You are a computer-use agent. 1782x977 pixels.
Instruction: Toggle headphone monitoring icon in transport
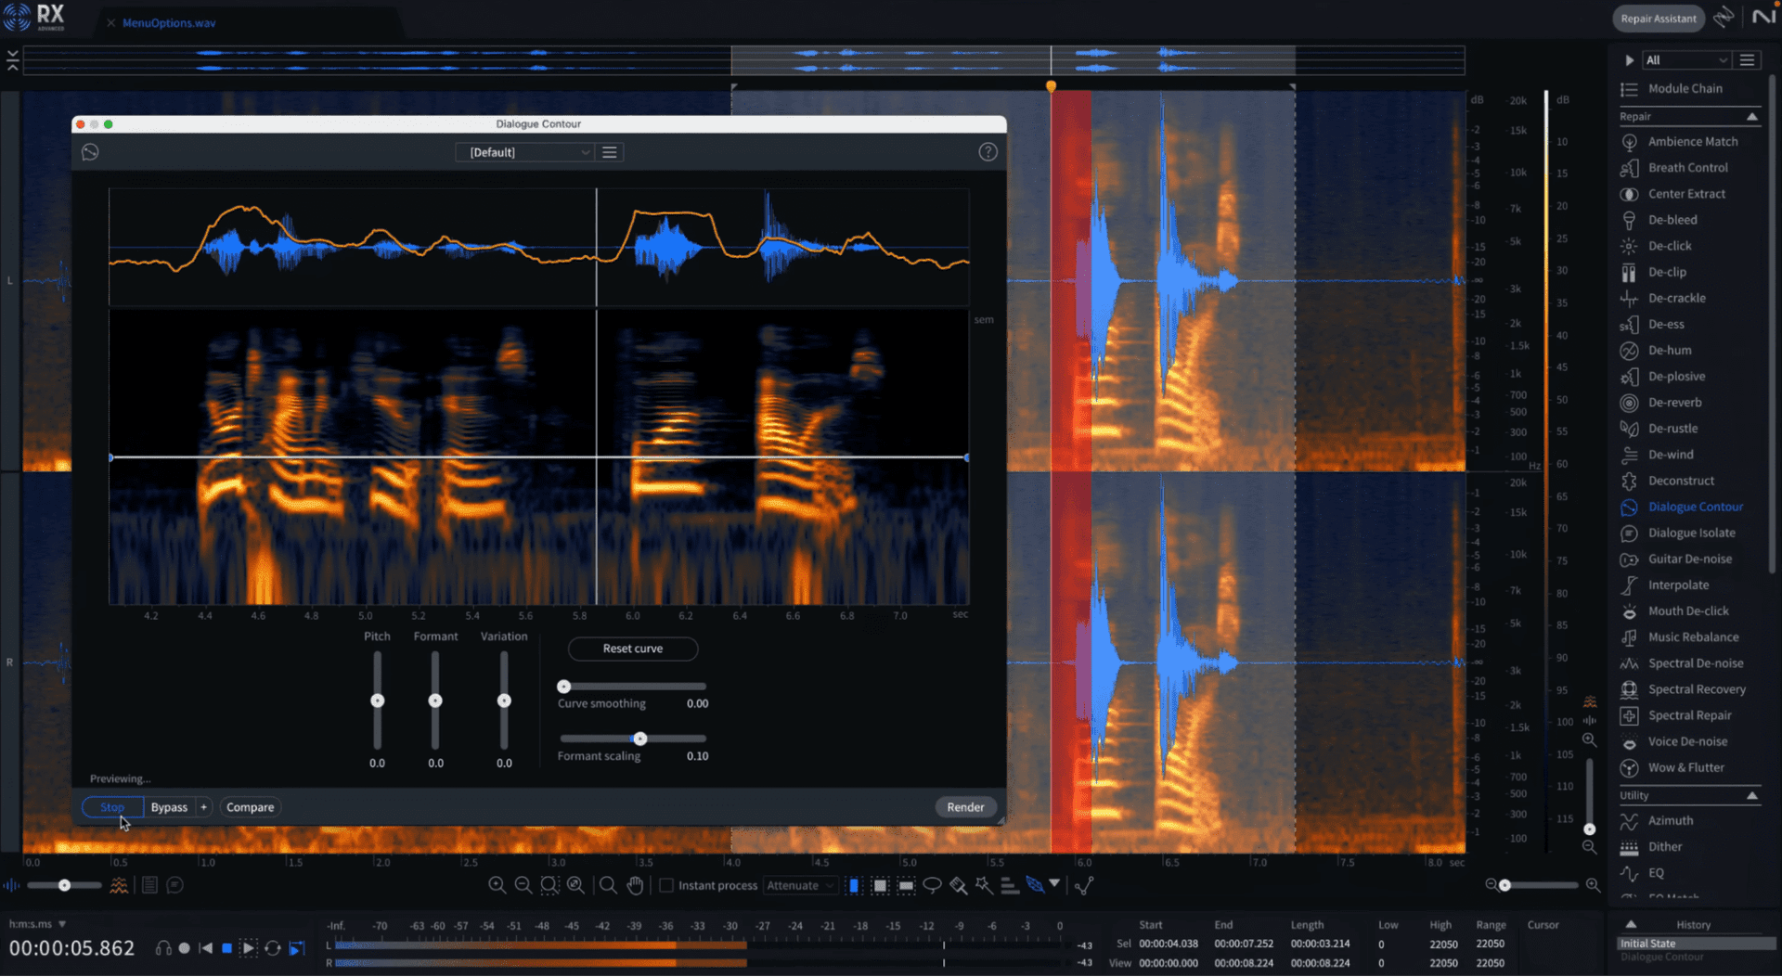(x=163, y=948)
